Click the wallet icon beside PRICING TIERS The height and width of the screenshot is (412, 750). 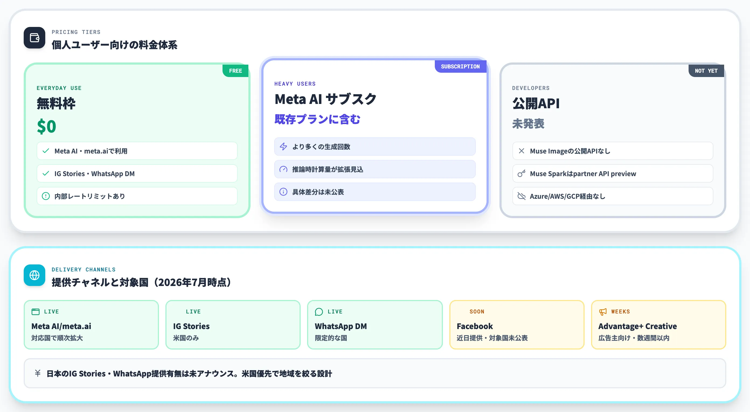pyautogui.click(x=34, y=38)
